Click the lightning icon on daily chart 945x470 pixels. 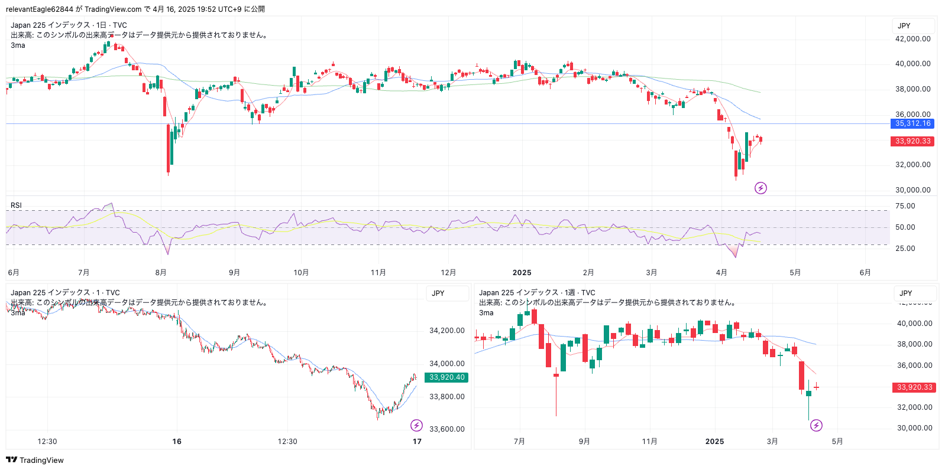760,188
